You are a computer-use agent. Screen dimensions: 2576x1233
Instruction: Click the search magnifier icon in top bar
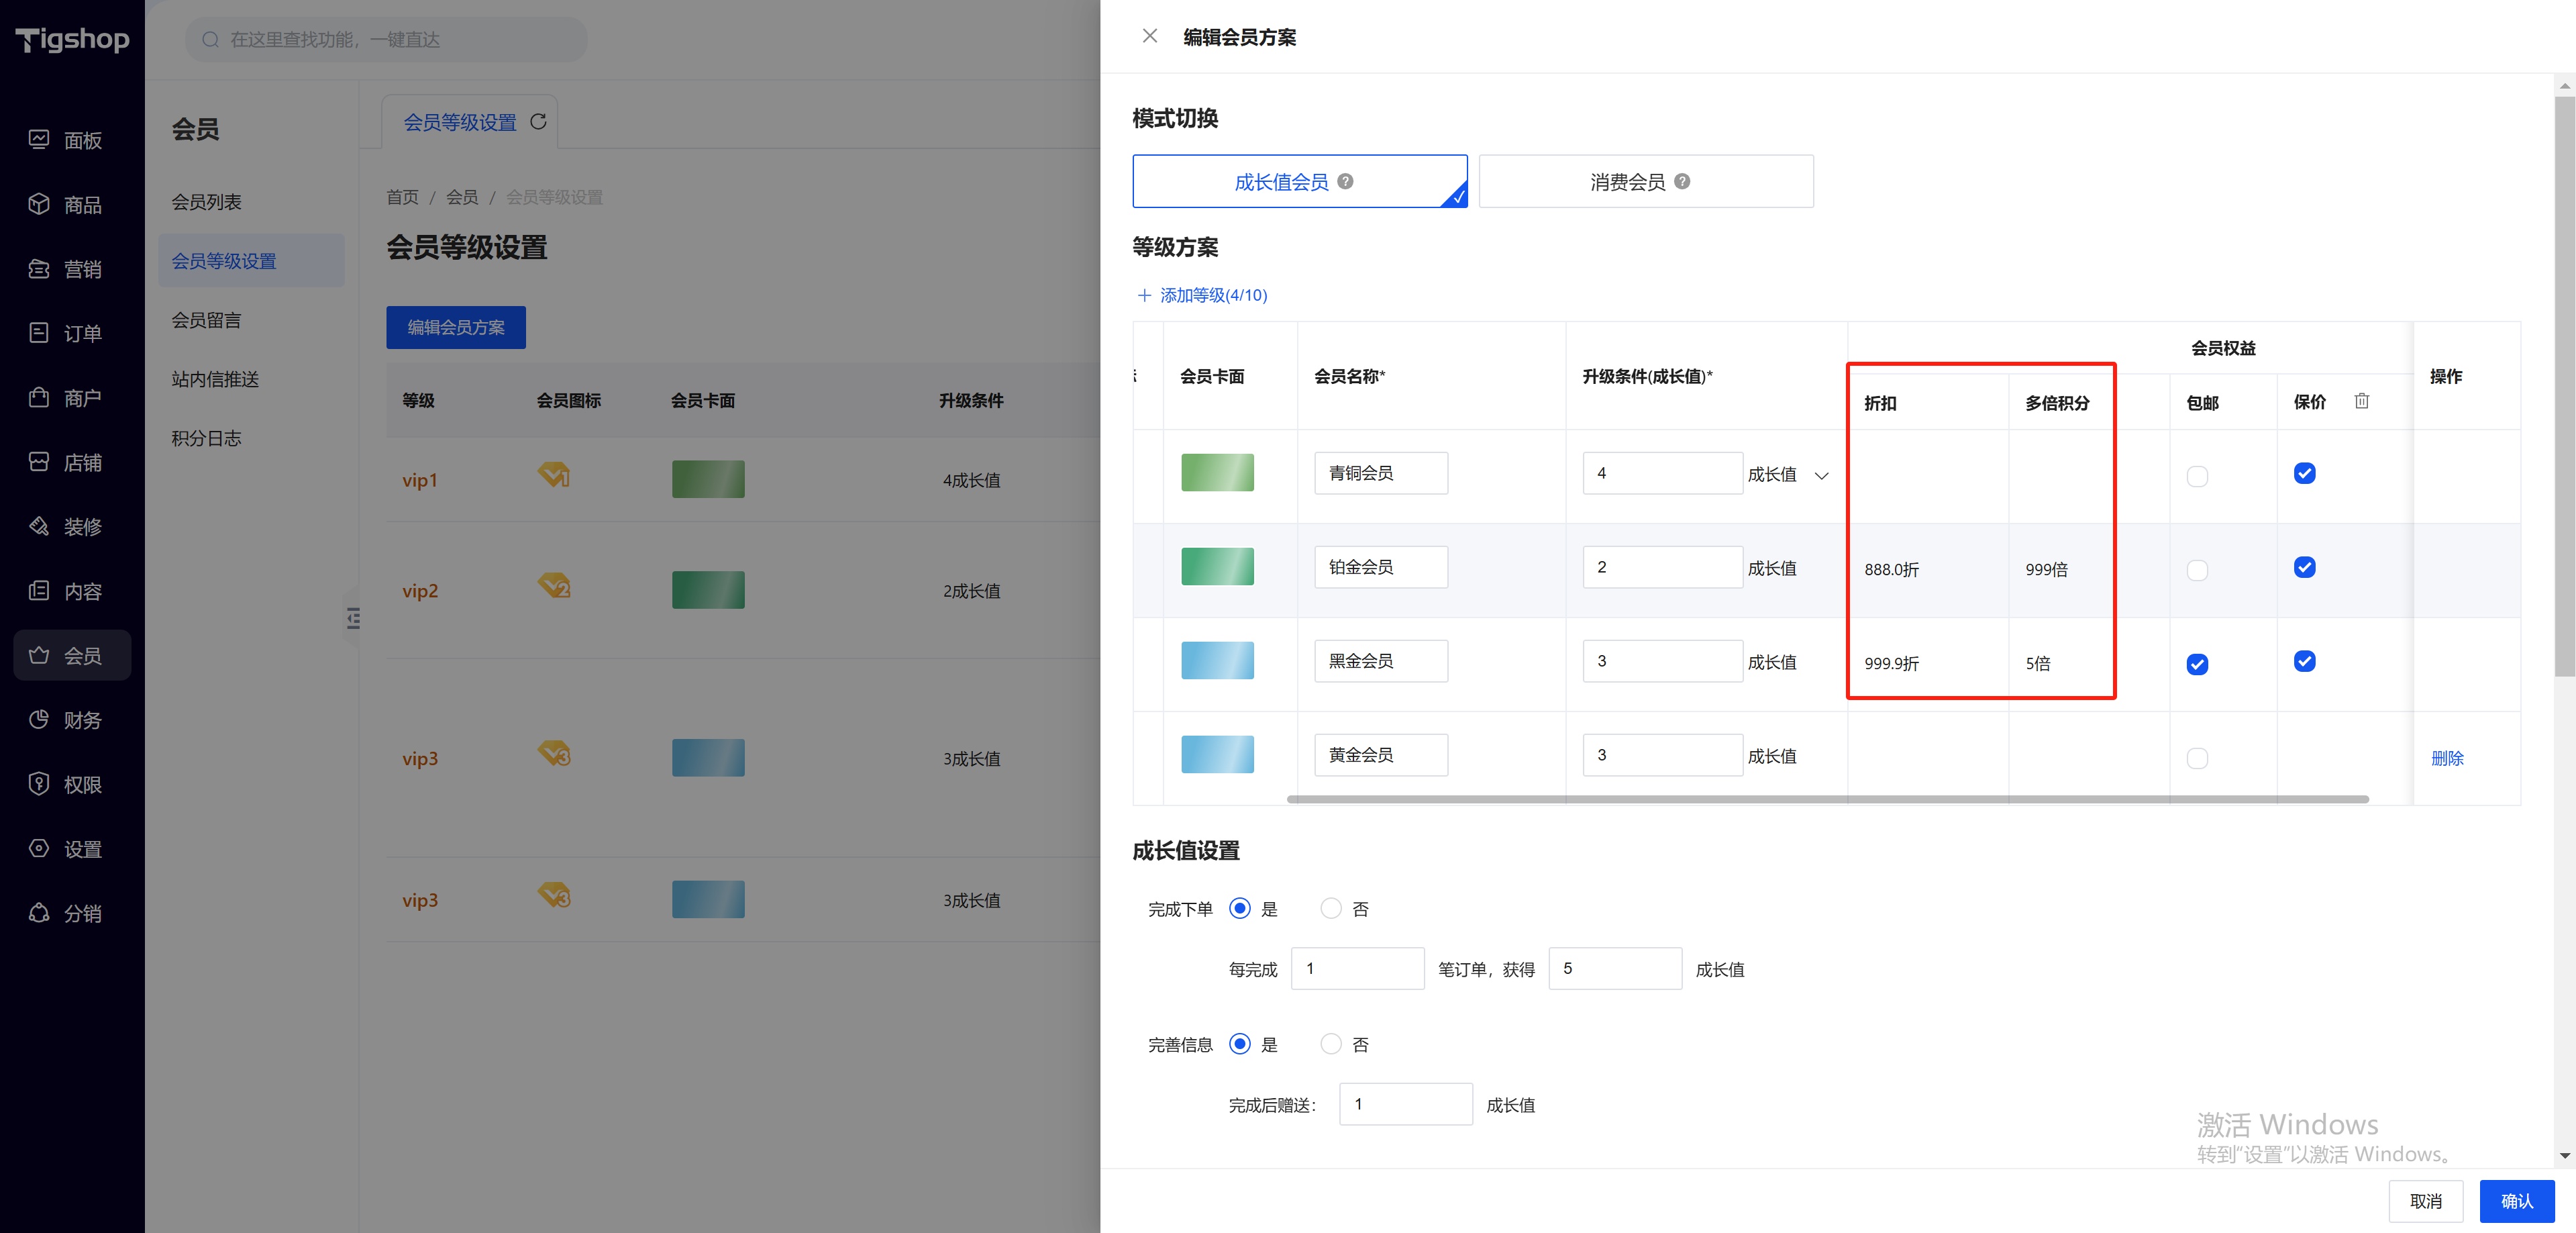210,39
